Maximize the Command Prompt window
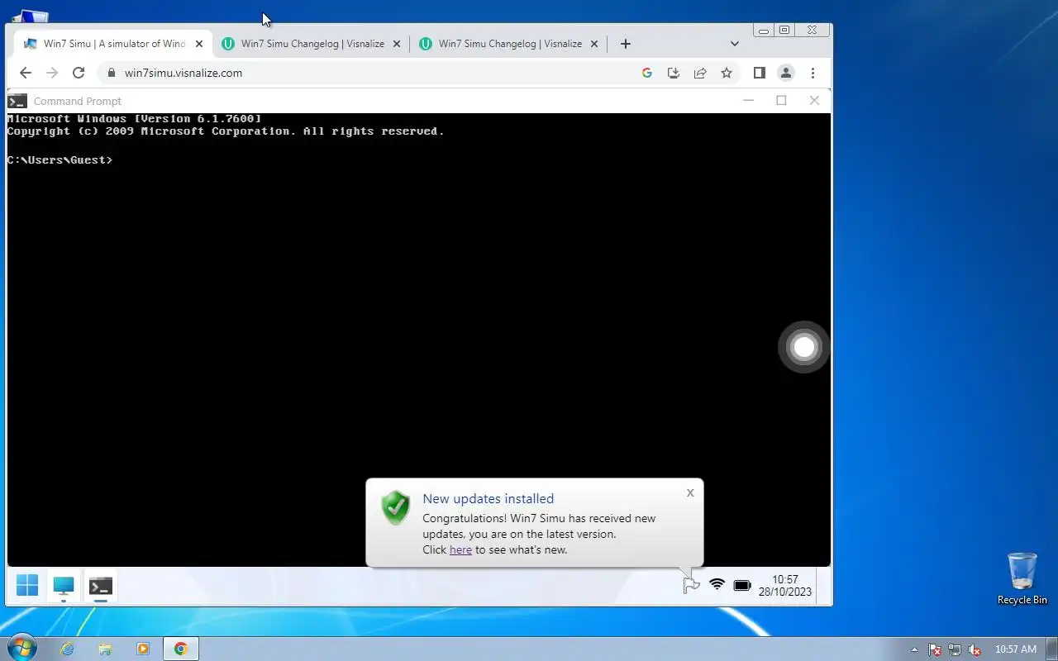The height and width of the screenshot is (661, 1058). pos(781,100)
